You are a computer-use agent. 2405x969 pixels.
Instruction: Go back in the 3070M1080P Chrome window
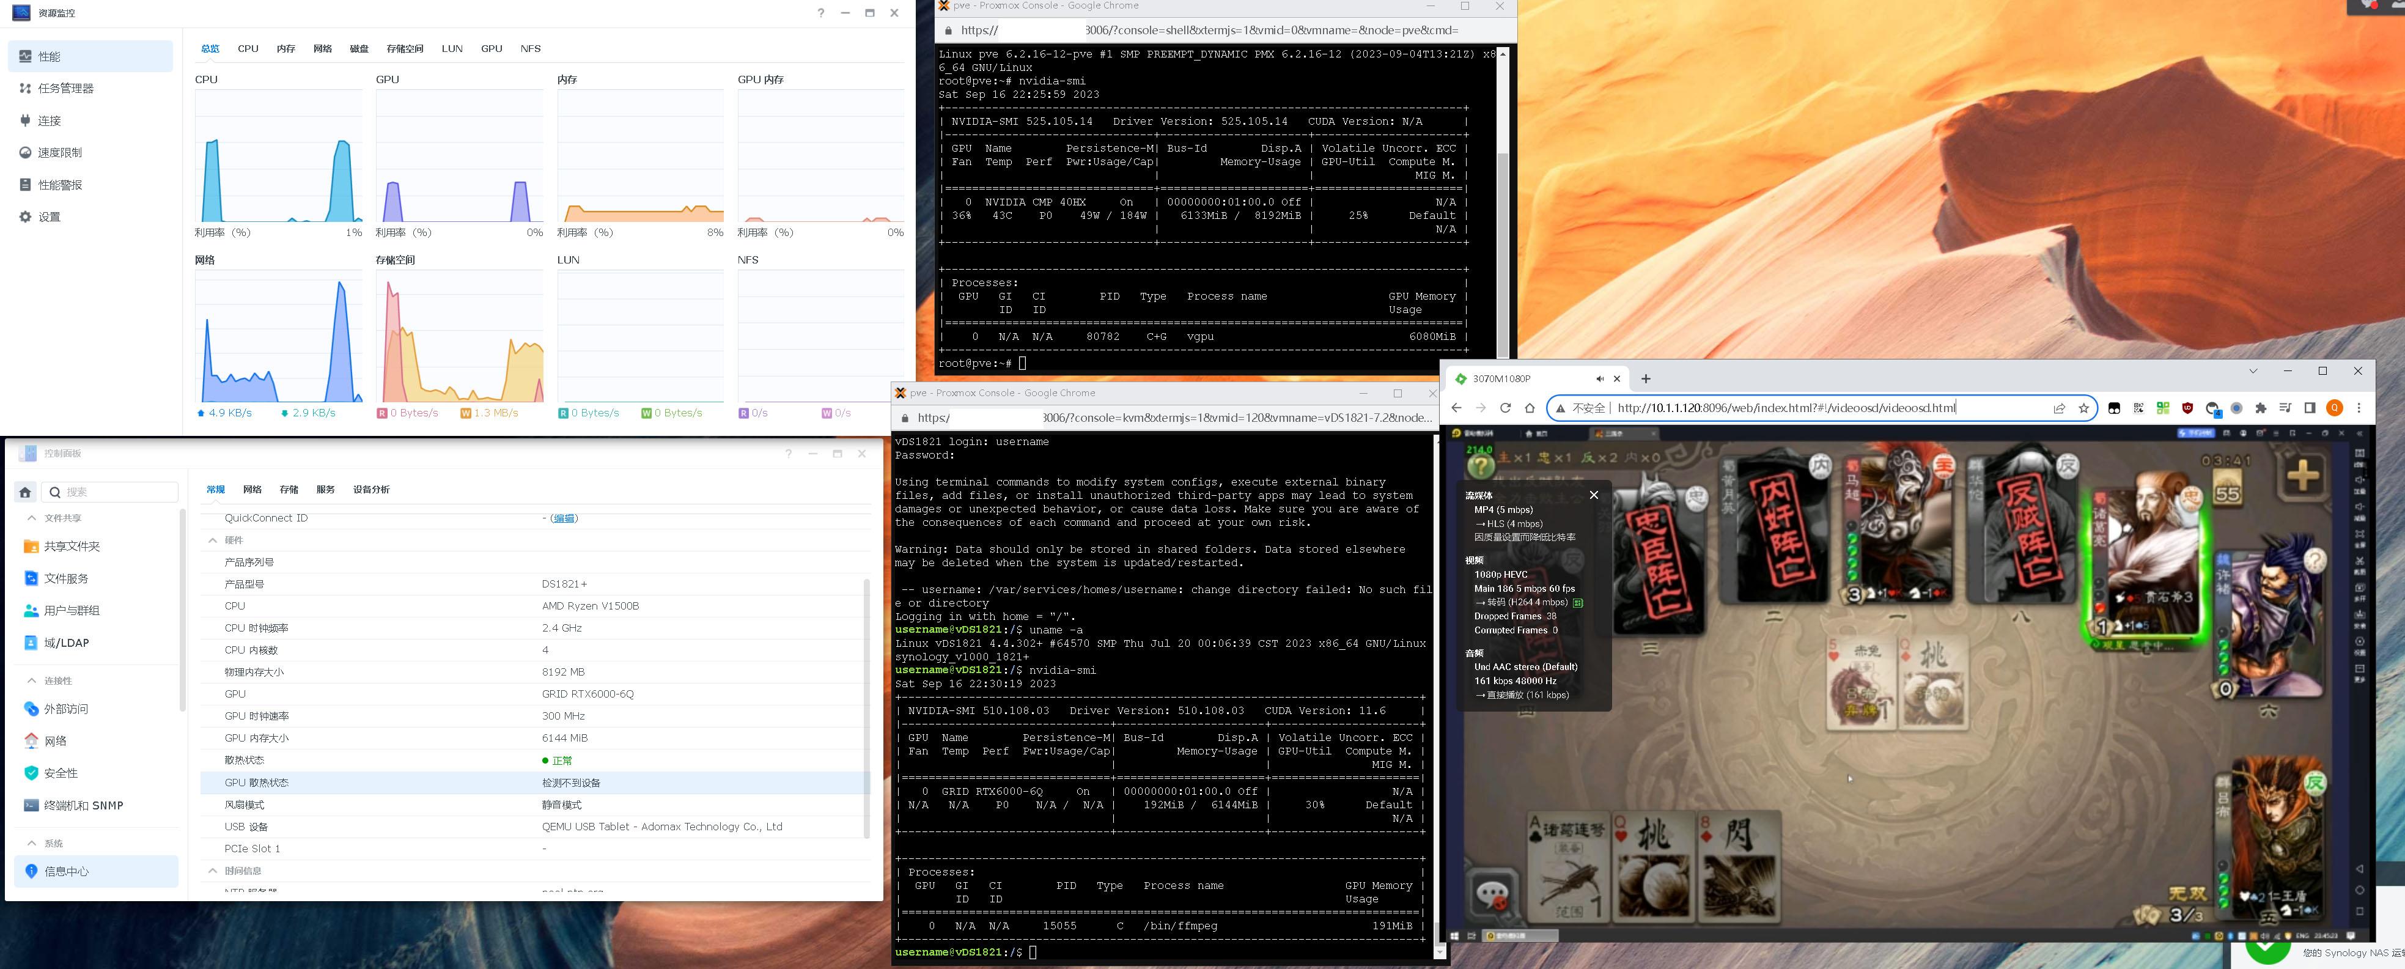(x=1456, y=408)
